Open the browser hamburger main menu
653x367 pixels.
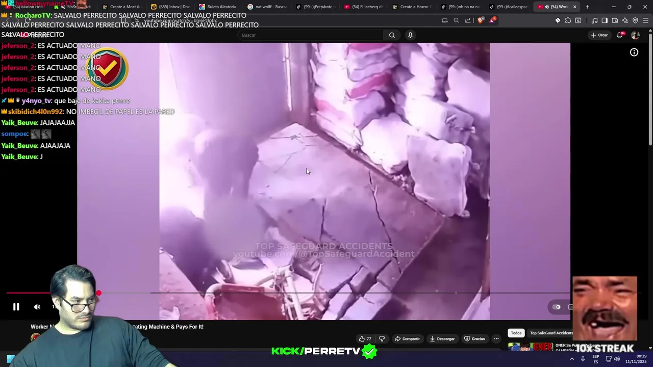click(x=645, y=20)
